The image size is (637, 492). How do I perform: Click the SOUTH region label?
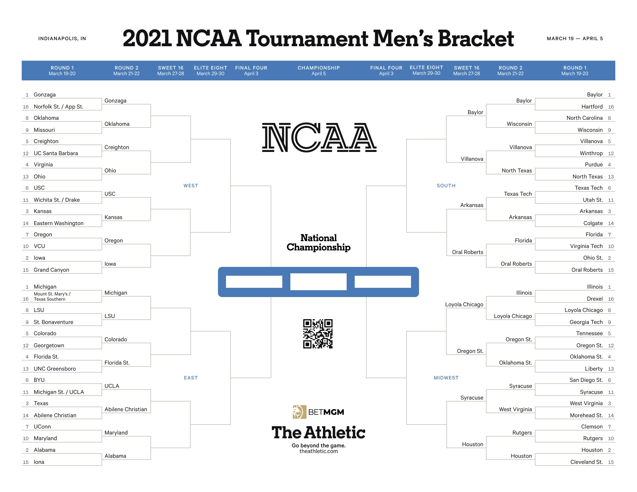point(446,186)
